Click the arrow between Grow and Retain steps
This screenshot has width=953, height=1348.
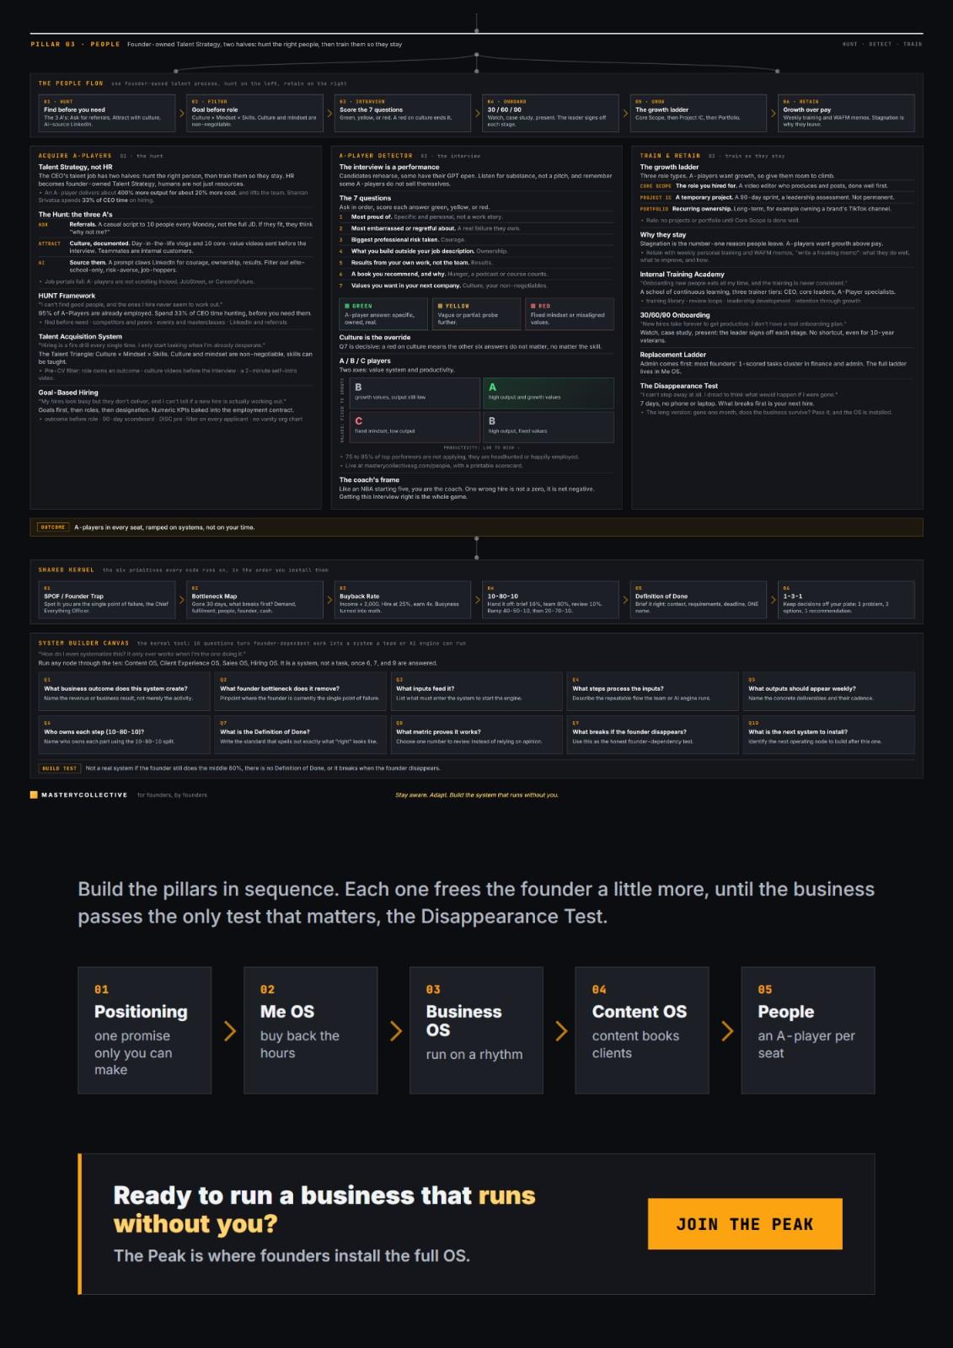coord(773,113)
